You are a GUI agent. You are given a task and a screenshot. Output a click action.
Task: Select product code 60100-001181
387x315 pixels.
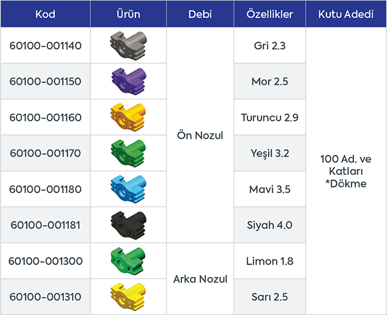click(45, 225)
